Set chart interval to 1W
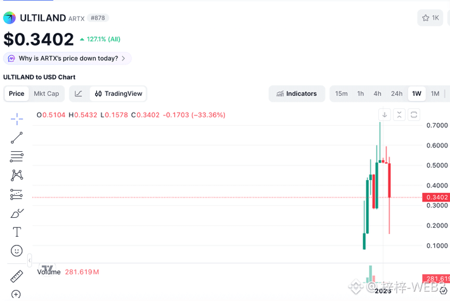 [417, 94]
